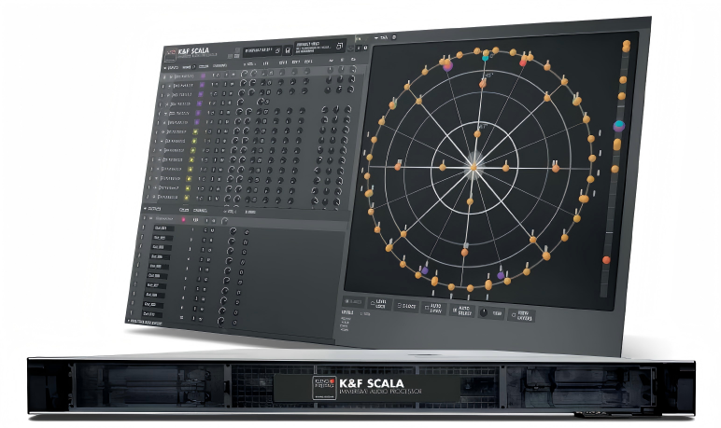Click the icon at the right of the second header box
The image size is (721, 428).
(x=340, y=46)
